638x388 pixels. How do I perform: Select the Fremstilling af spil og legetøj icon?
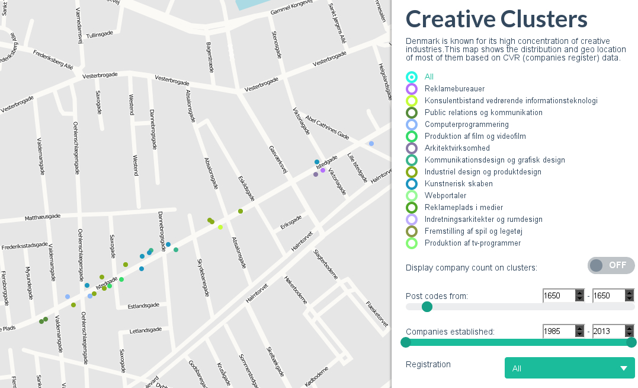pyautogui.click(x=412, y=231)
